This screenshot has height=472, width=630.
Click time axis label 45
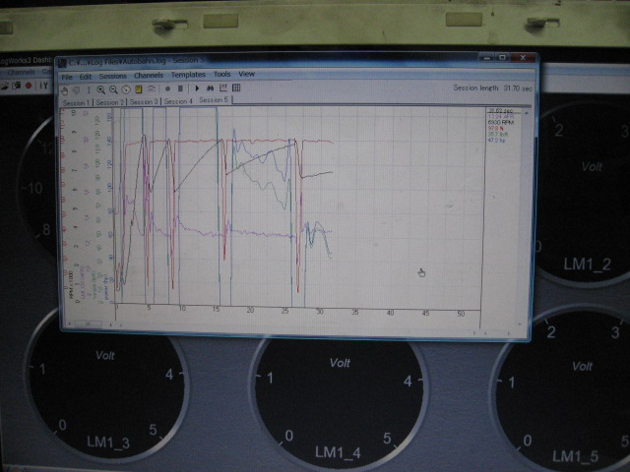425,313
